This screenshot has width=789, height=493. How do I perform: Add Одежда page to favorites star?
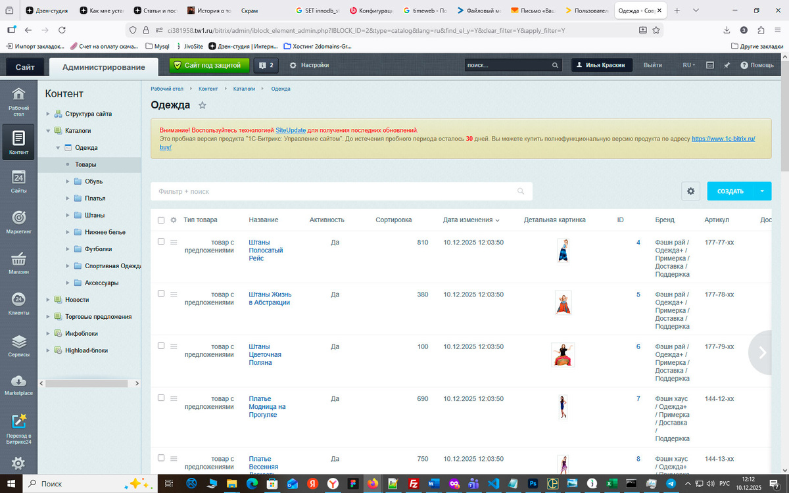pyautogui.click(x=203, y=105)
